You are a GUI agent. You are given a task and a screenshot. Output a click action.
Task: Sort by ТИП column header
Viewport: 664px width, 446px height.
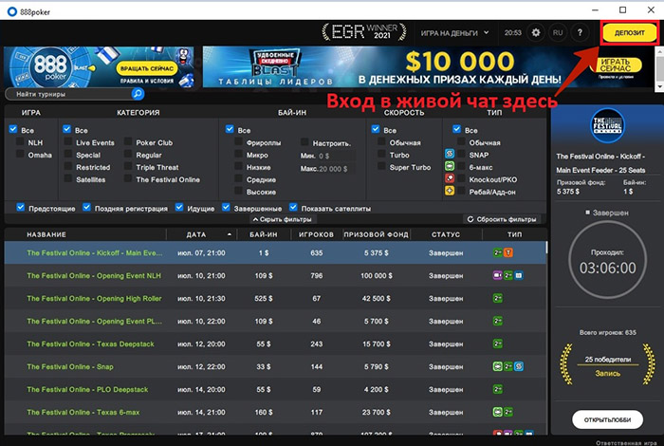[515, 234]
